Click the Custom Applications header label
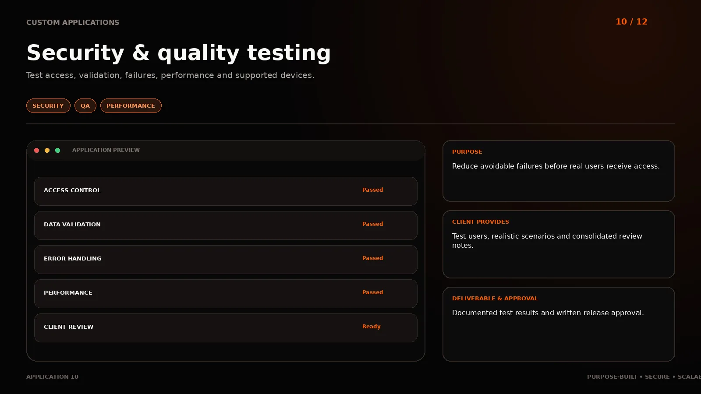The width and height of the screenshot is (701, 394). (x=73, y=22)
